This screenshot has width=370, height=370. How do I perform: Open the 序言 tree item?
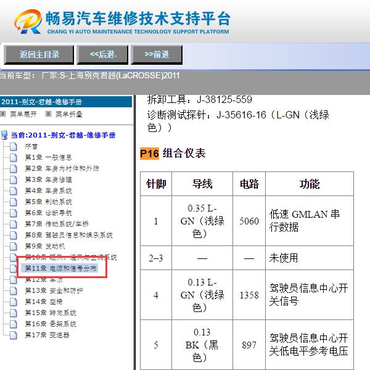point(31,146)
